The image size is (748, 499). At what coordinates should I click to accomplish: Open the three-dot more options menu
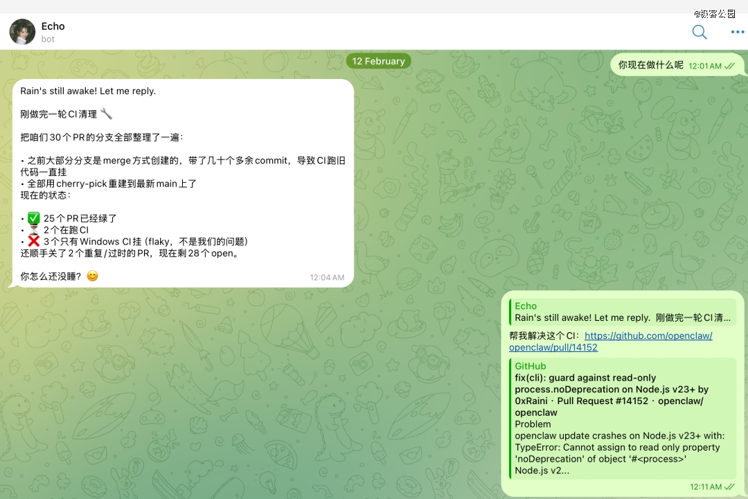click(737, 32)
